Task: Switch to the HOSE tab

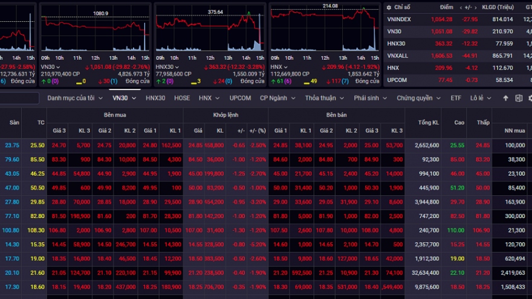Action: (182, 98)
